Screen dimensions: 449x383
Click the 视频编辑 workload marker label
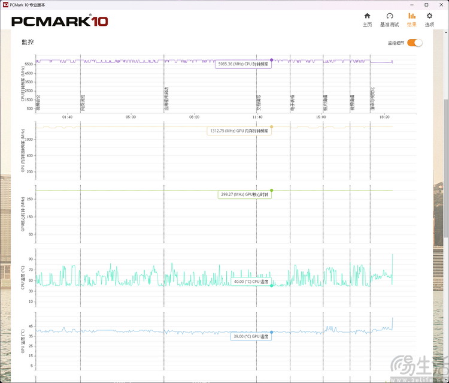pyautogui.click(x=352, y=102)
